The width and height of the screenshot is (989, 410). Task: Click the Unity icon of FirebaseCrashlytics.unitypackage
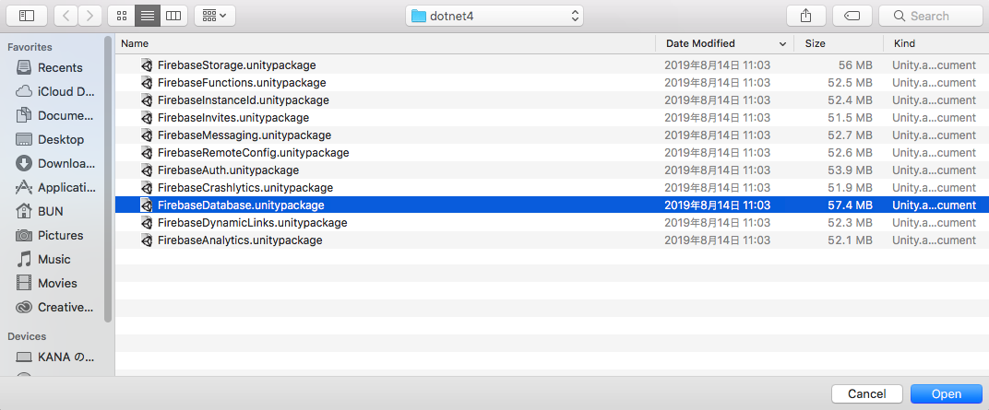point(147,188)
